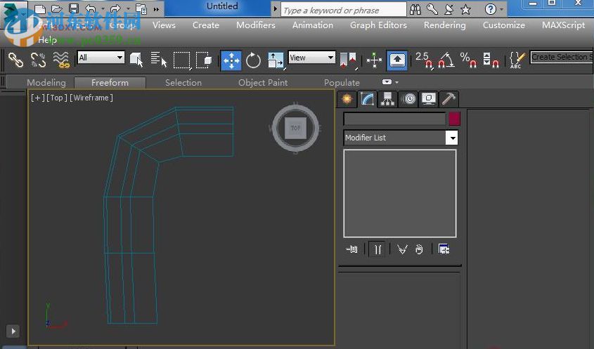Screen dimensions: 594x349
Task: Click the Undo arrow icon
Action: click(91, 8)
